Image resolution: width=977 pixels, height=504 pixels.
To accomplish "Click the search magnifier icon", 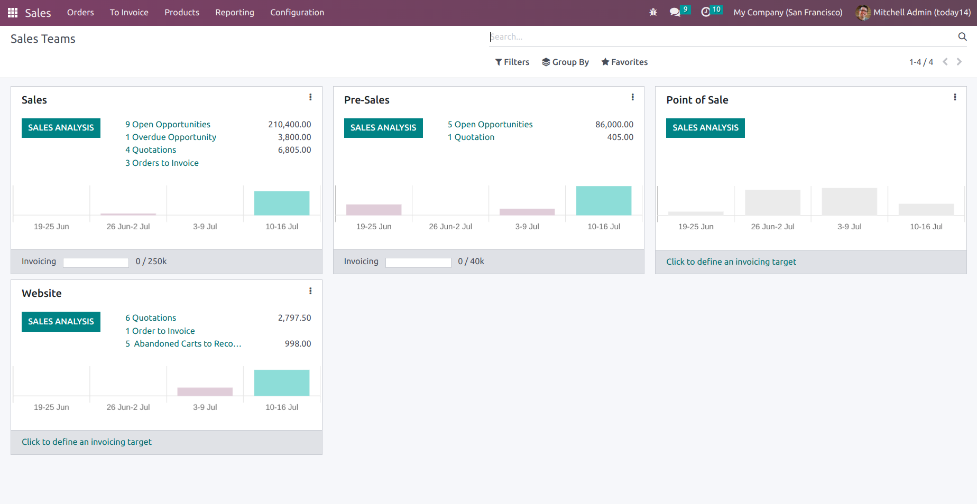I will 962,36.
